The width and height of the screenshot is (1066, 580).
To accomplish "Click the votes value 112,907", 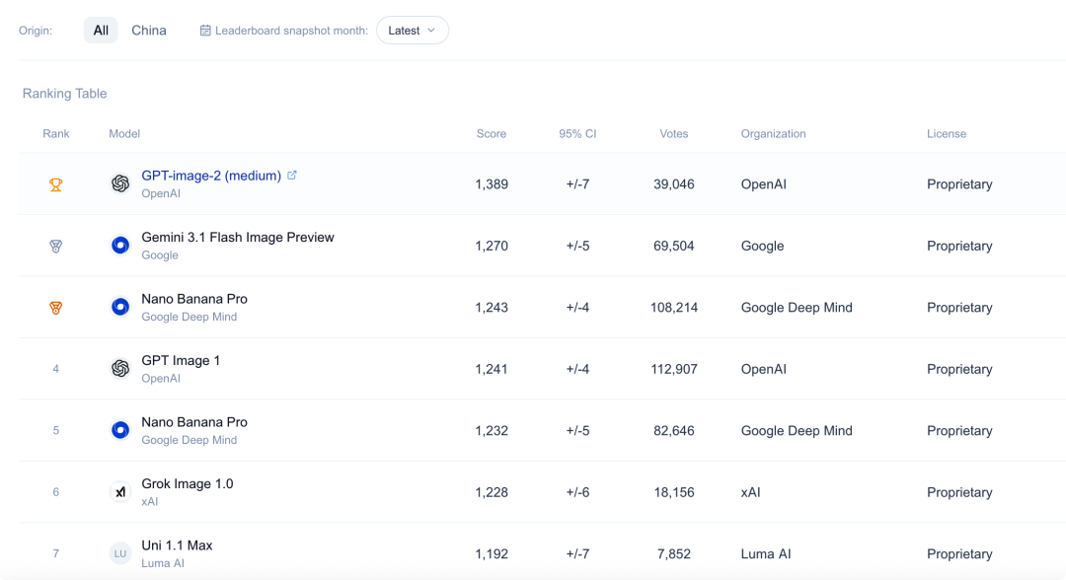I will [x=674, y=369].
